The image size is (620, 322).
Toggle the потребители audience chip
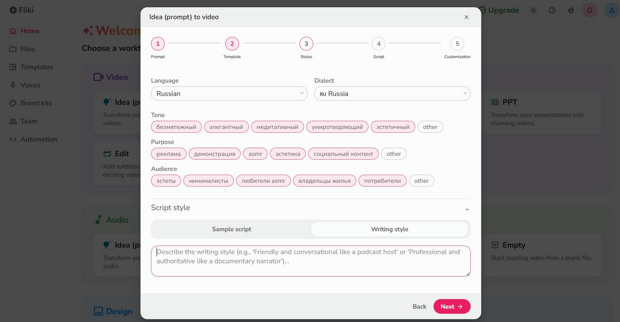click(x=382, y=180)
